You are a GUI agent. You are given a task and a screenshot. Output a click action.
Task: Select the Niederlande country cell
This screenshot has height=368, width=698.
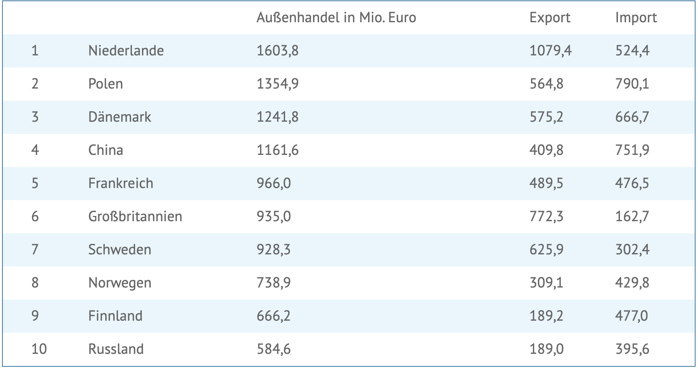[126, 51]
